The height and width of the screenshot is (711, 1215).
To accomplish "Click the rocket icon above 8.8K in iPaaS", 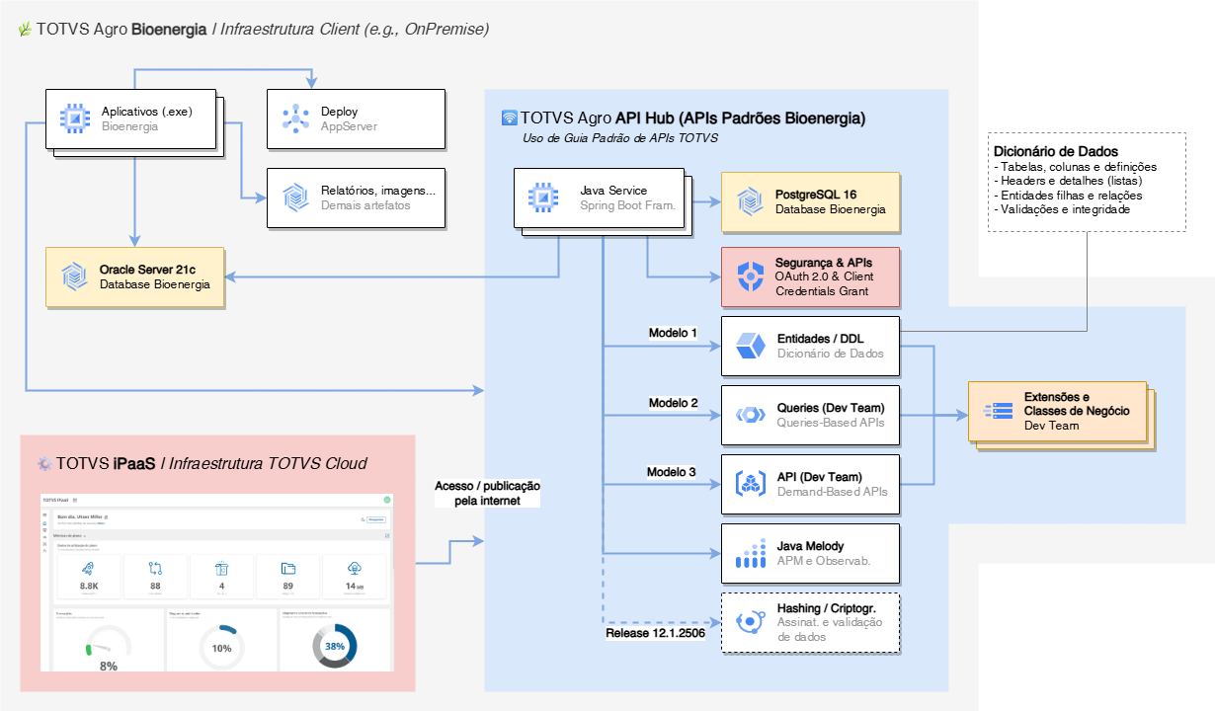I will point(88,568).
